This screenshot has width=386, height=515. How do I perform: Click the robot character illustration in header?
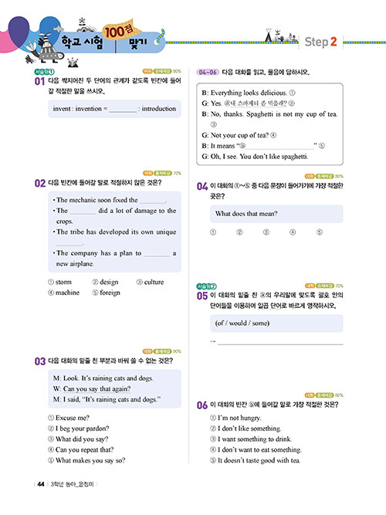(48, 48)
